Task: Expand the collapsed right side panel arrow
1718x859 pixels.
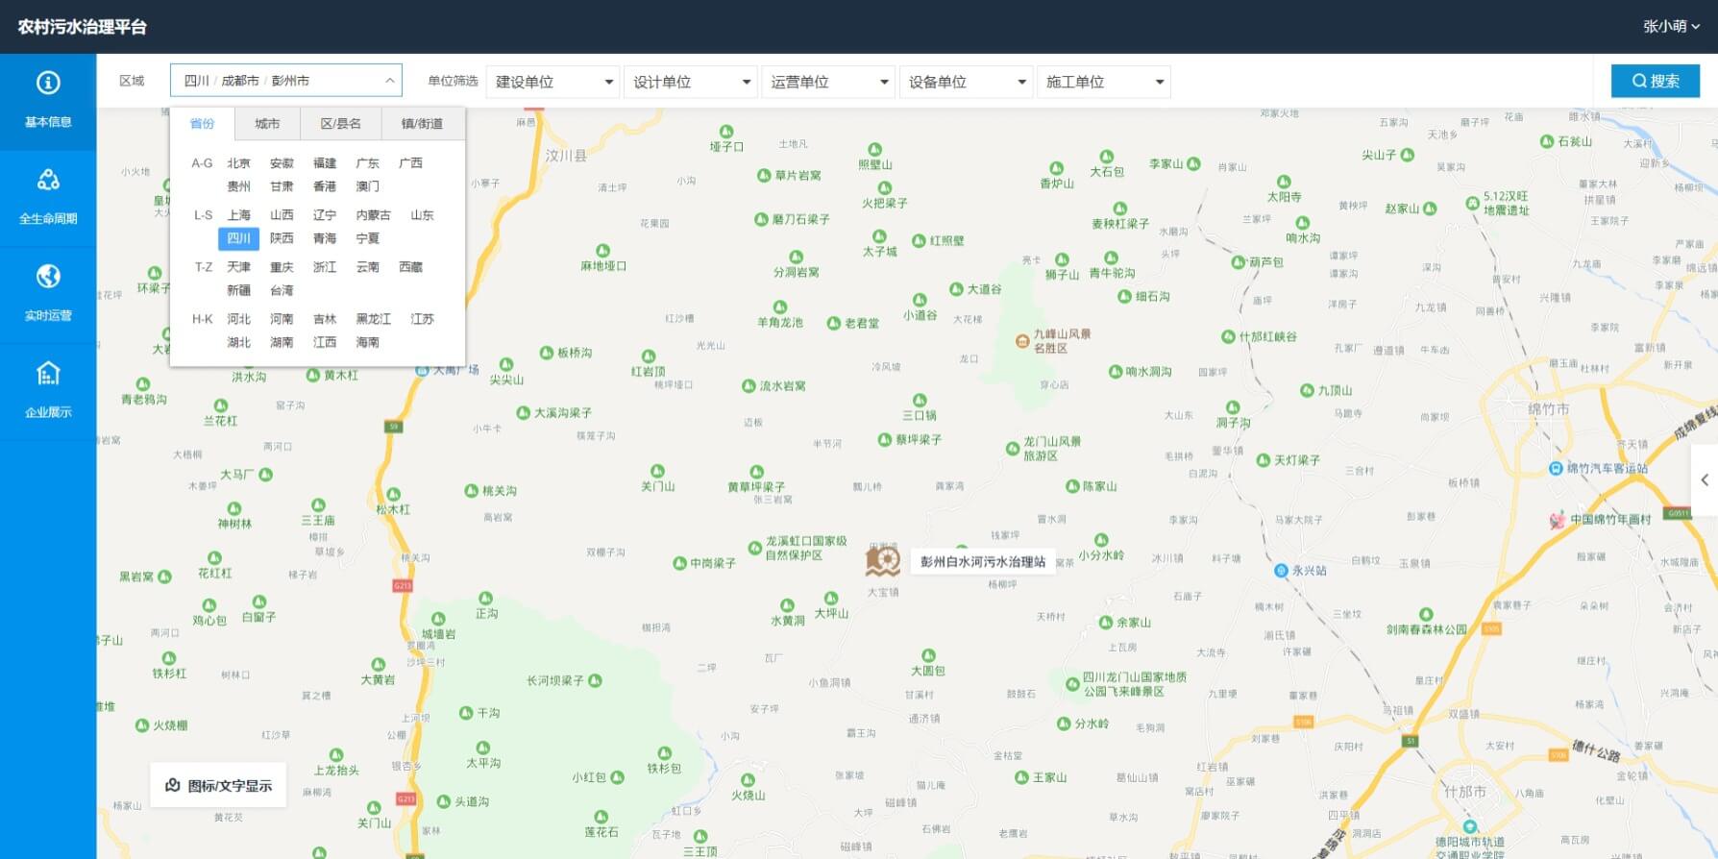Action: click(1705, 479)
